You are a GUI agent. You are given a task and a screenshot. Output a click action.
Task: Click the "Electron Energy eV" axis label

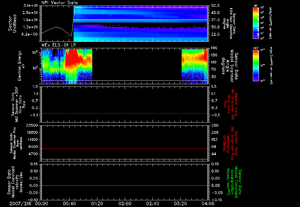[21, 66]
